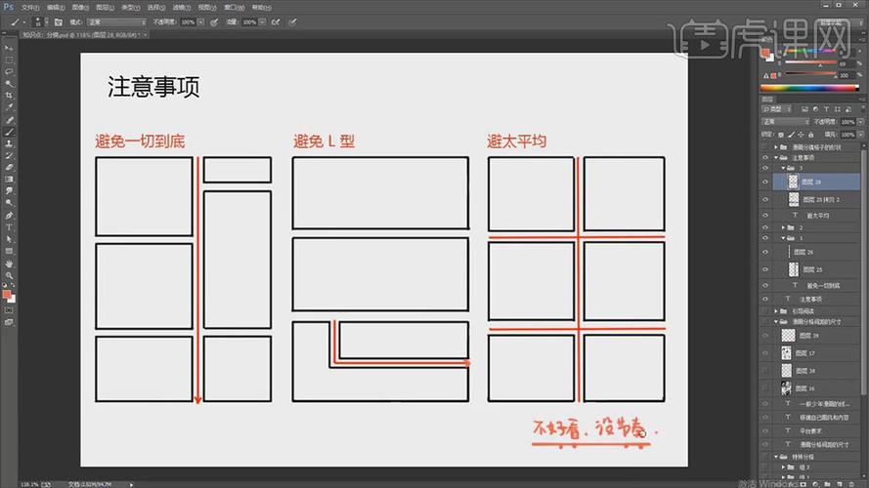Hide layer 图层 28 using its eye icon
The height and width of the screenshot is (488, 869).
[x=765, y=182]
